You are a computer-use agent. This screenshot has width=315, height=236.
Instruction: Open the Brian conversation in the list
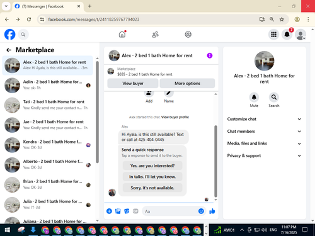47,185
